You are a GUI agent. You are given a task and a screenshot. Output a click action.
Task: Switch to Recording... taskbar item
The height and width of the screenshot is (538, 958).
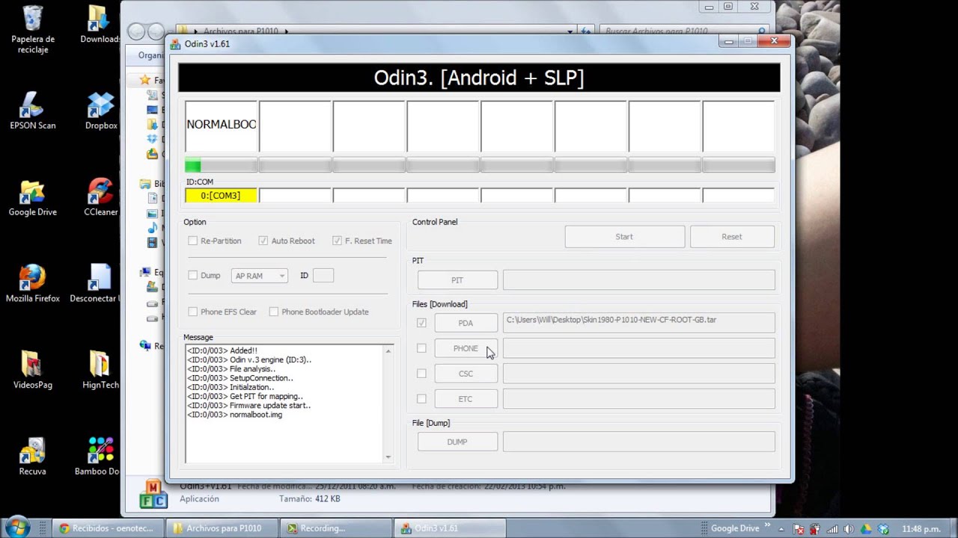335,528
